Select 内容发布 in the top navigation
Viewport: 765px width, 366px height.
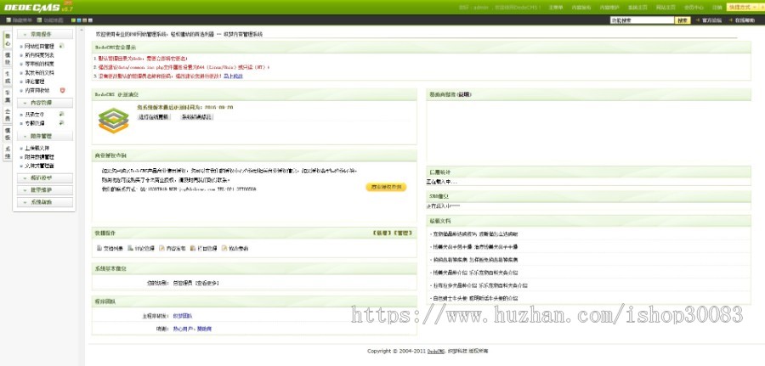(581, 7)
